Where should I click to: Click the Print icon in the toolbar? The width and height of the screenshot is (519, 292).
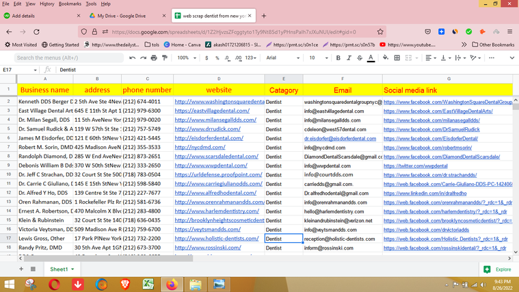[153, 58]
